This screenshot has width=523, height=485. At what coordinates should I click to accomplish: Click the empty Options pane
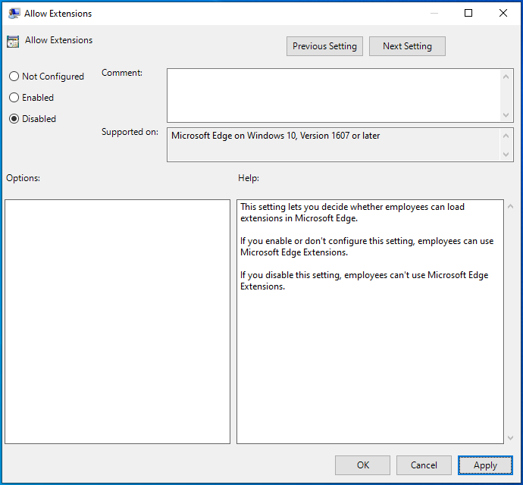click(117, 321)
